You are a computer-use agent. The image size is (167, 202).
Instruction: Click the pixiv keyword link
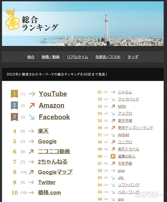click(x=121, y=171)
